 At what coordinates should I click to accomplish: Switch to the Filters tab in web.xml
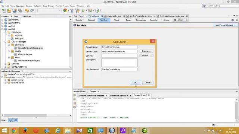[x=116, y=20]
